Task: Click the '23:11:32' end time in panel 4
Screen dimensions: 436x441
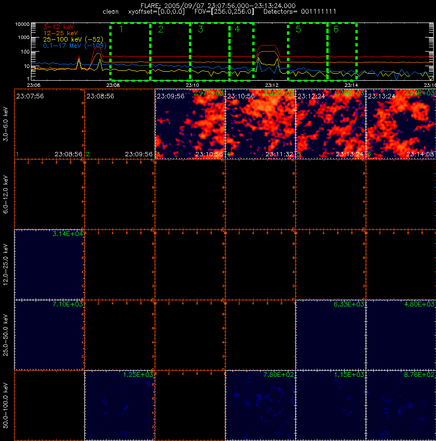Action: [279, 154]
